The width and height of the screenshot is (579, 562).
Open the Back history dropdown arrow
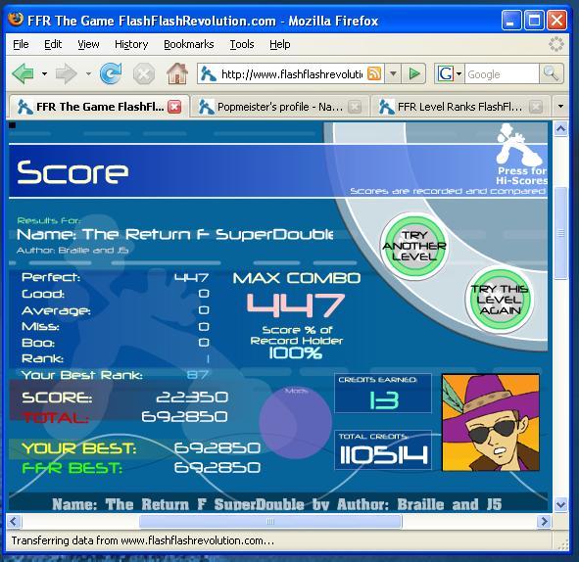point(44,73)
